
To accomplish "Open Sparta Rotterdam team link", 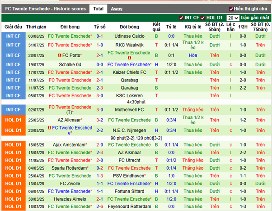I will pyautogui.click(x=69, y=168).
